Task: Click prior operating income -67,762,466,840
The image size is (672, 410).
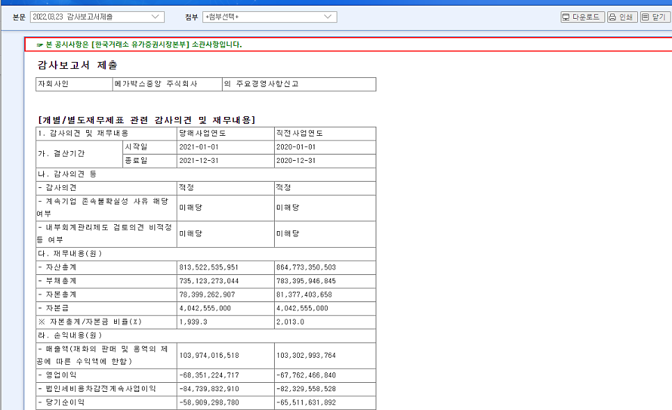Action: click(306, 375)
